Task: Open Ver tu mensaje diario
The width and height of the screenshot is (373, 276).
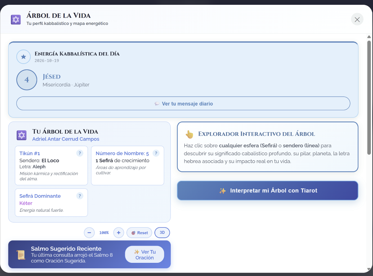Action: (183, 103)
